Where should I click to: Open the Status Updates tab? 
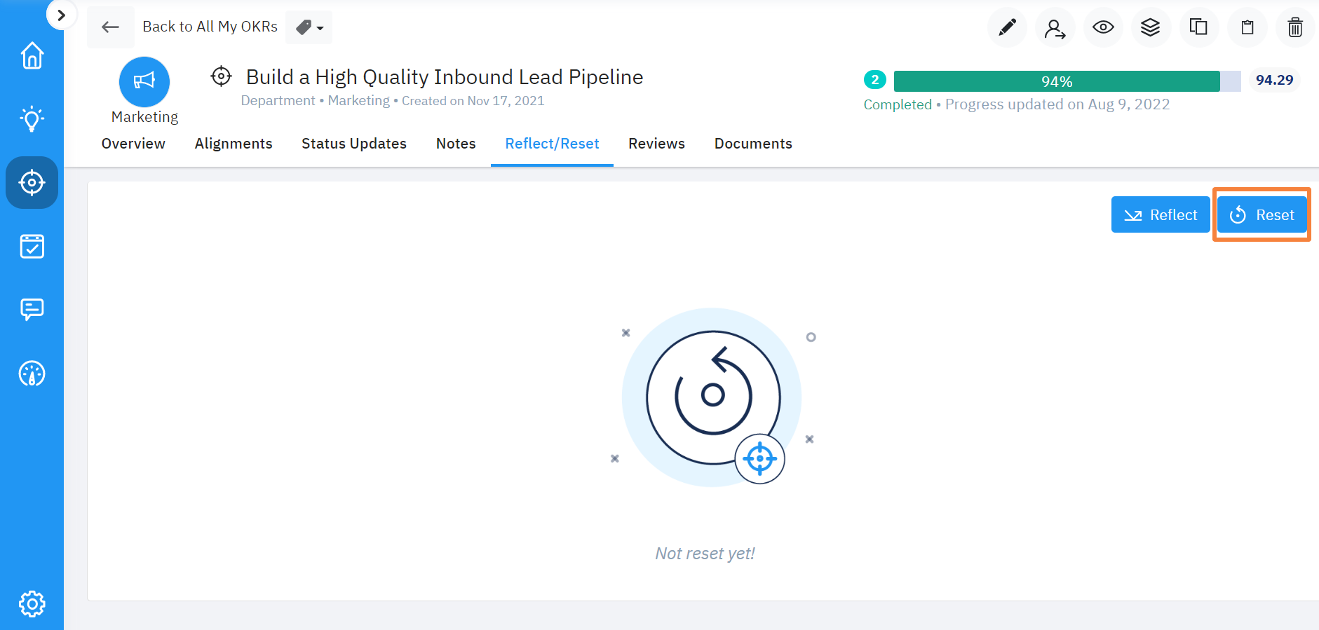pyautogui.click(x=354, y=144)
